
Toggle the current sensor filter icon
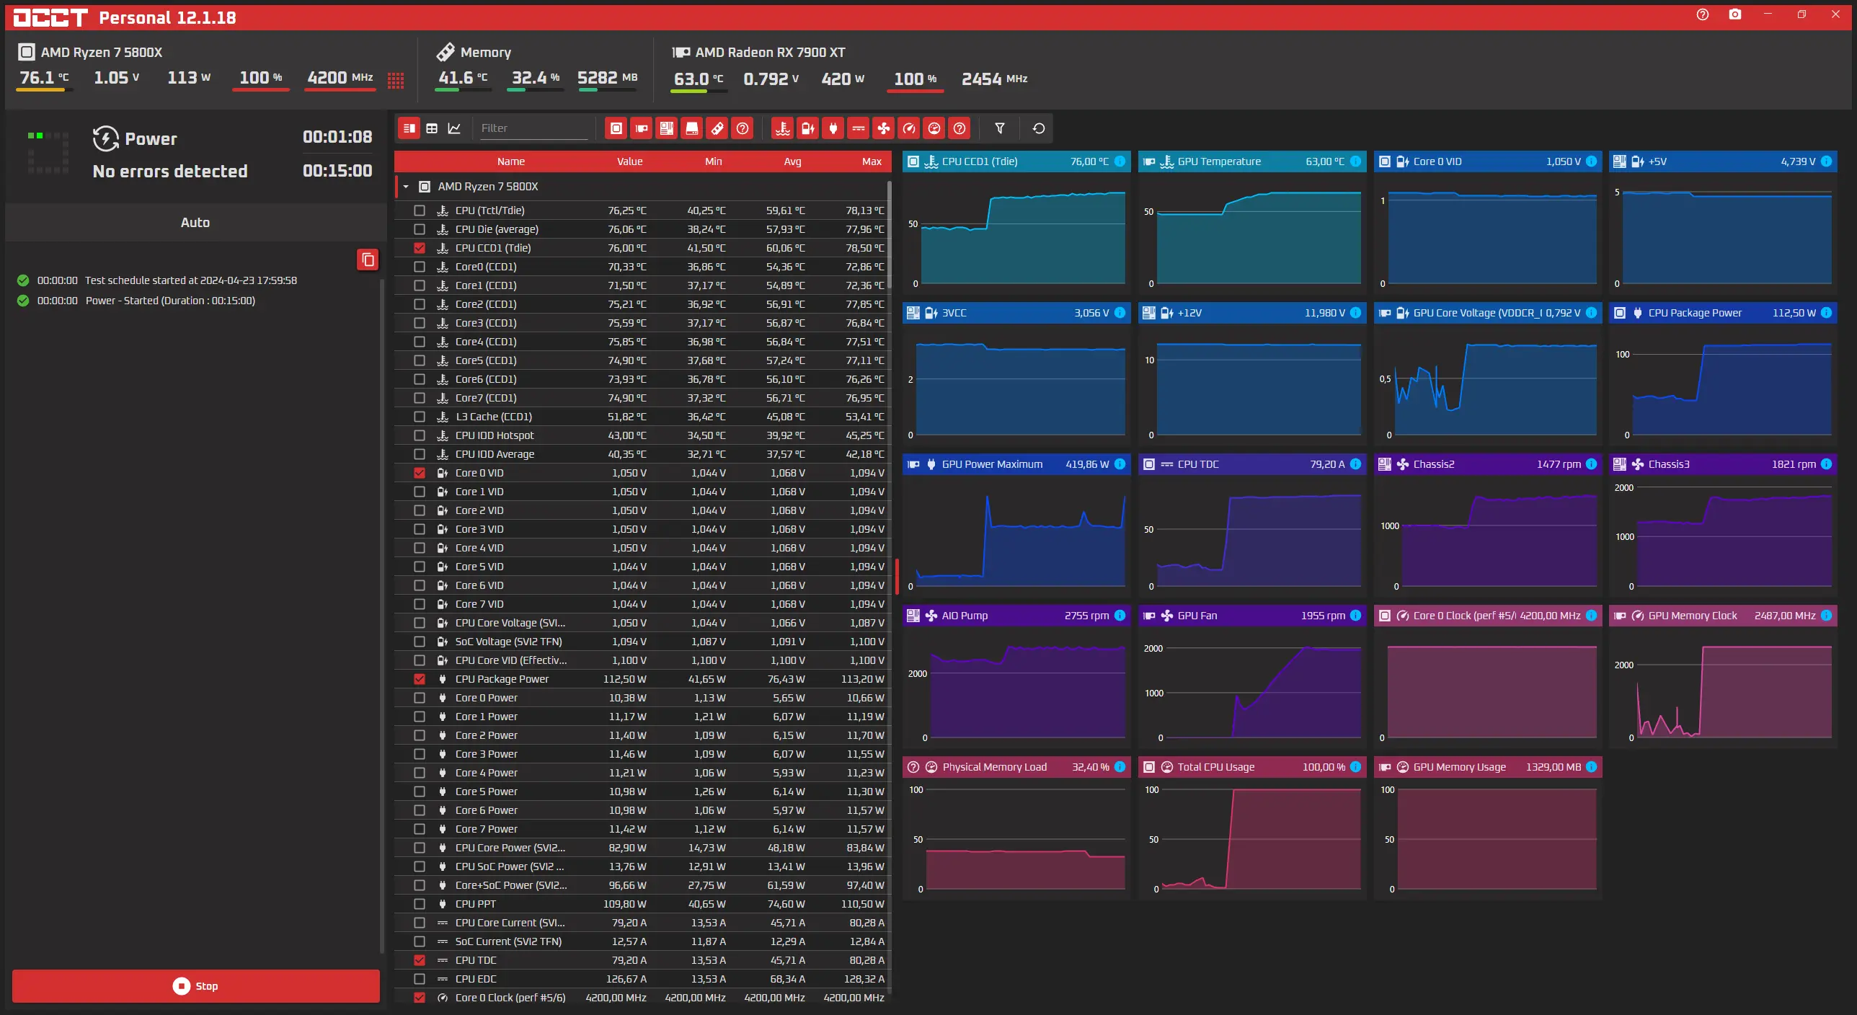(858, 128)
